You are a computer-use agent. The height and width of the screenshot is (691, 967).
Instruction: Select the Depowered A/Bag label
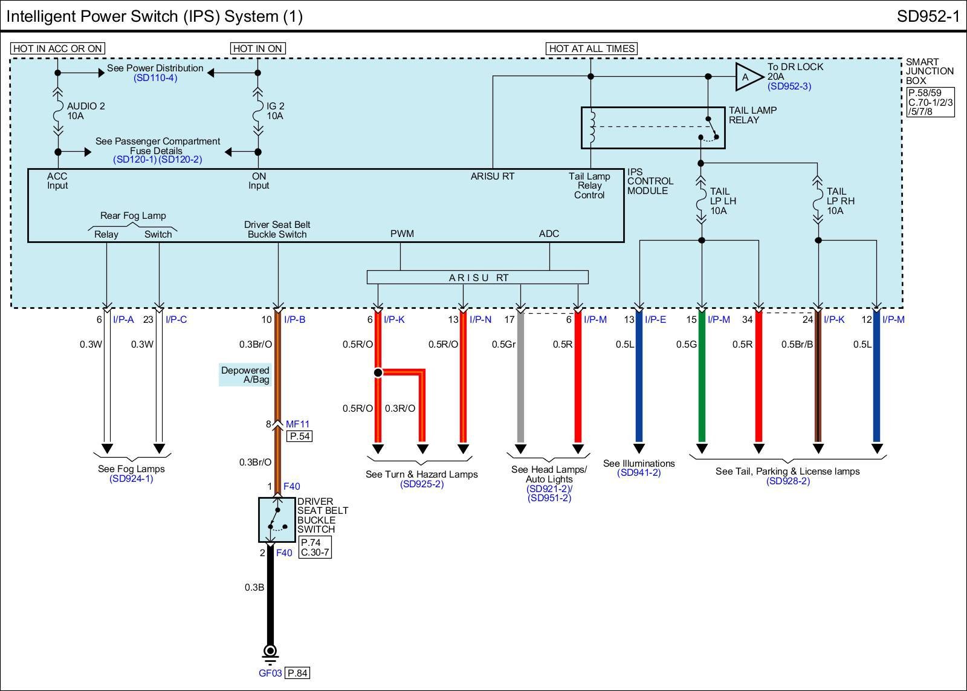point(245,375)
